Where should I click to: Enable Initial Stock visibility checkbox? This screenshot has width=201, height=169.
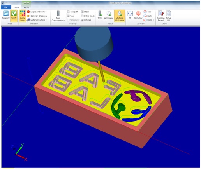click(82, 16)
